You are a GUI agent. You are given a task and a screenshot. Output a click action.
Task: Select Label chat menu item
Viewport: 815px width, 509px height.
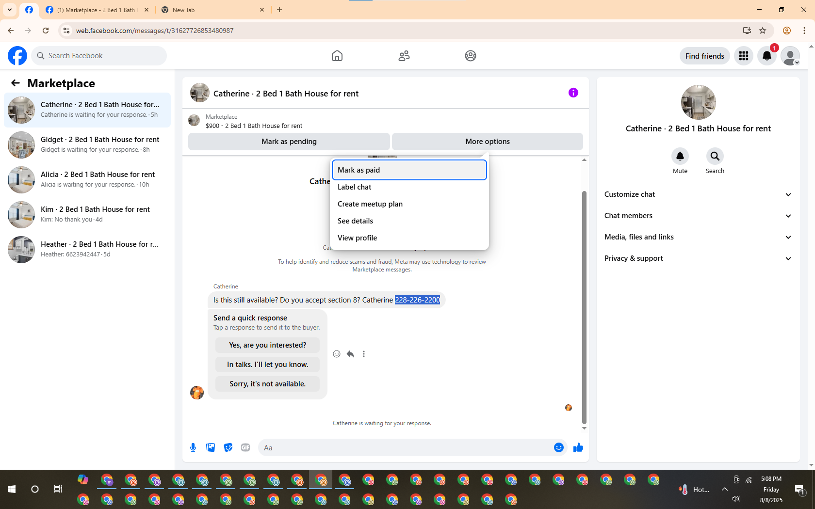[409, 187]
